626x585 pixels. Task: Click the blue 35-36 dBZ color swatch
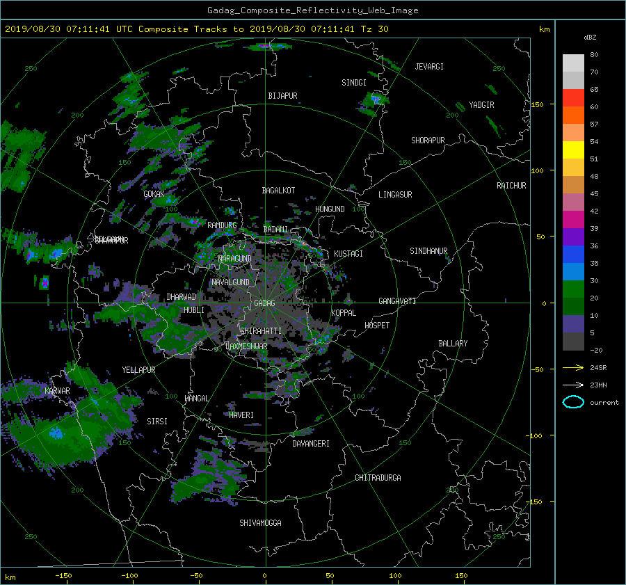tap(573, 255)
